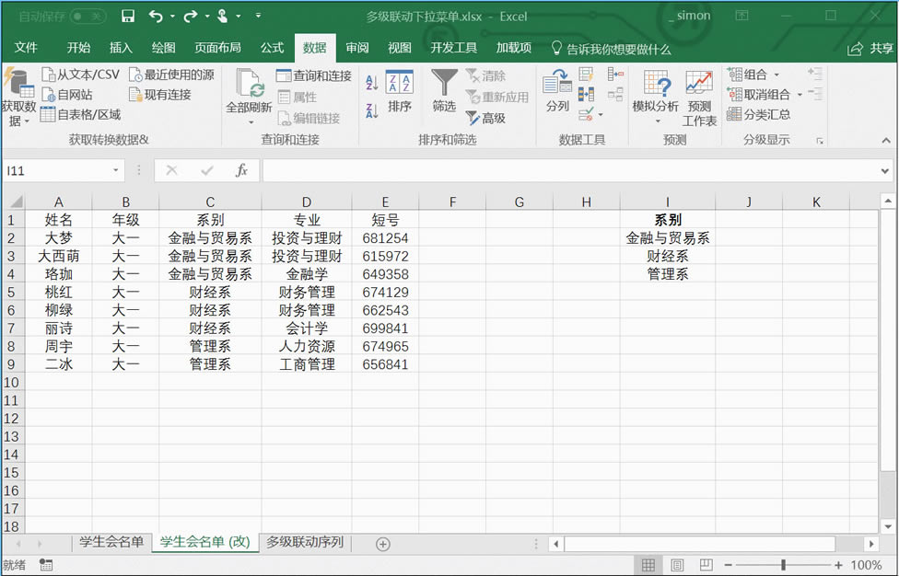
Task: Select 从文本/CSV data import
Action: (x=85, y=74)
